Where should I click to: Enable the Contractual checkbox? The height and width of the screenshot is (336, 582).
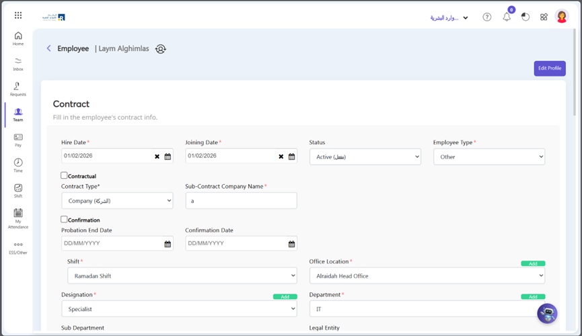(65, 175)
